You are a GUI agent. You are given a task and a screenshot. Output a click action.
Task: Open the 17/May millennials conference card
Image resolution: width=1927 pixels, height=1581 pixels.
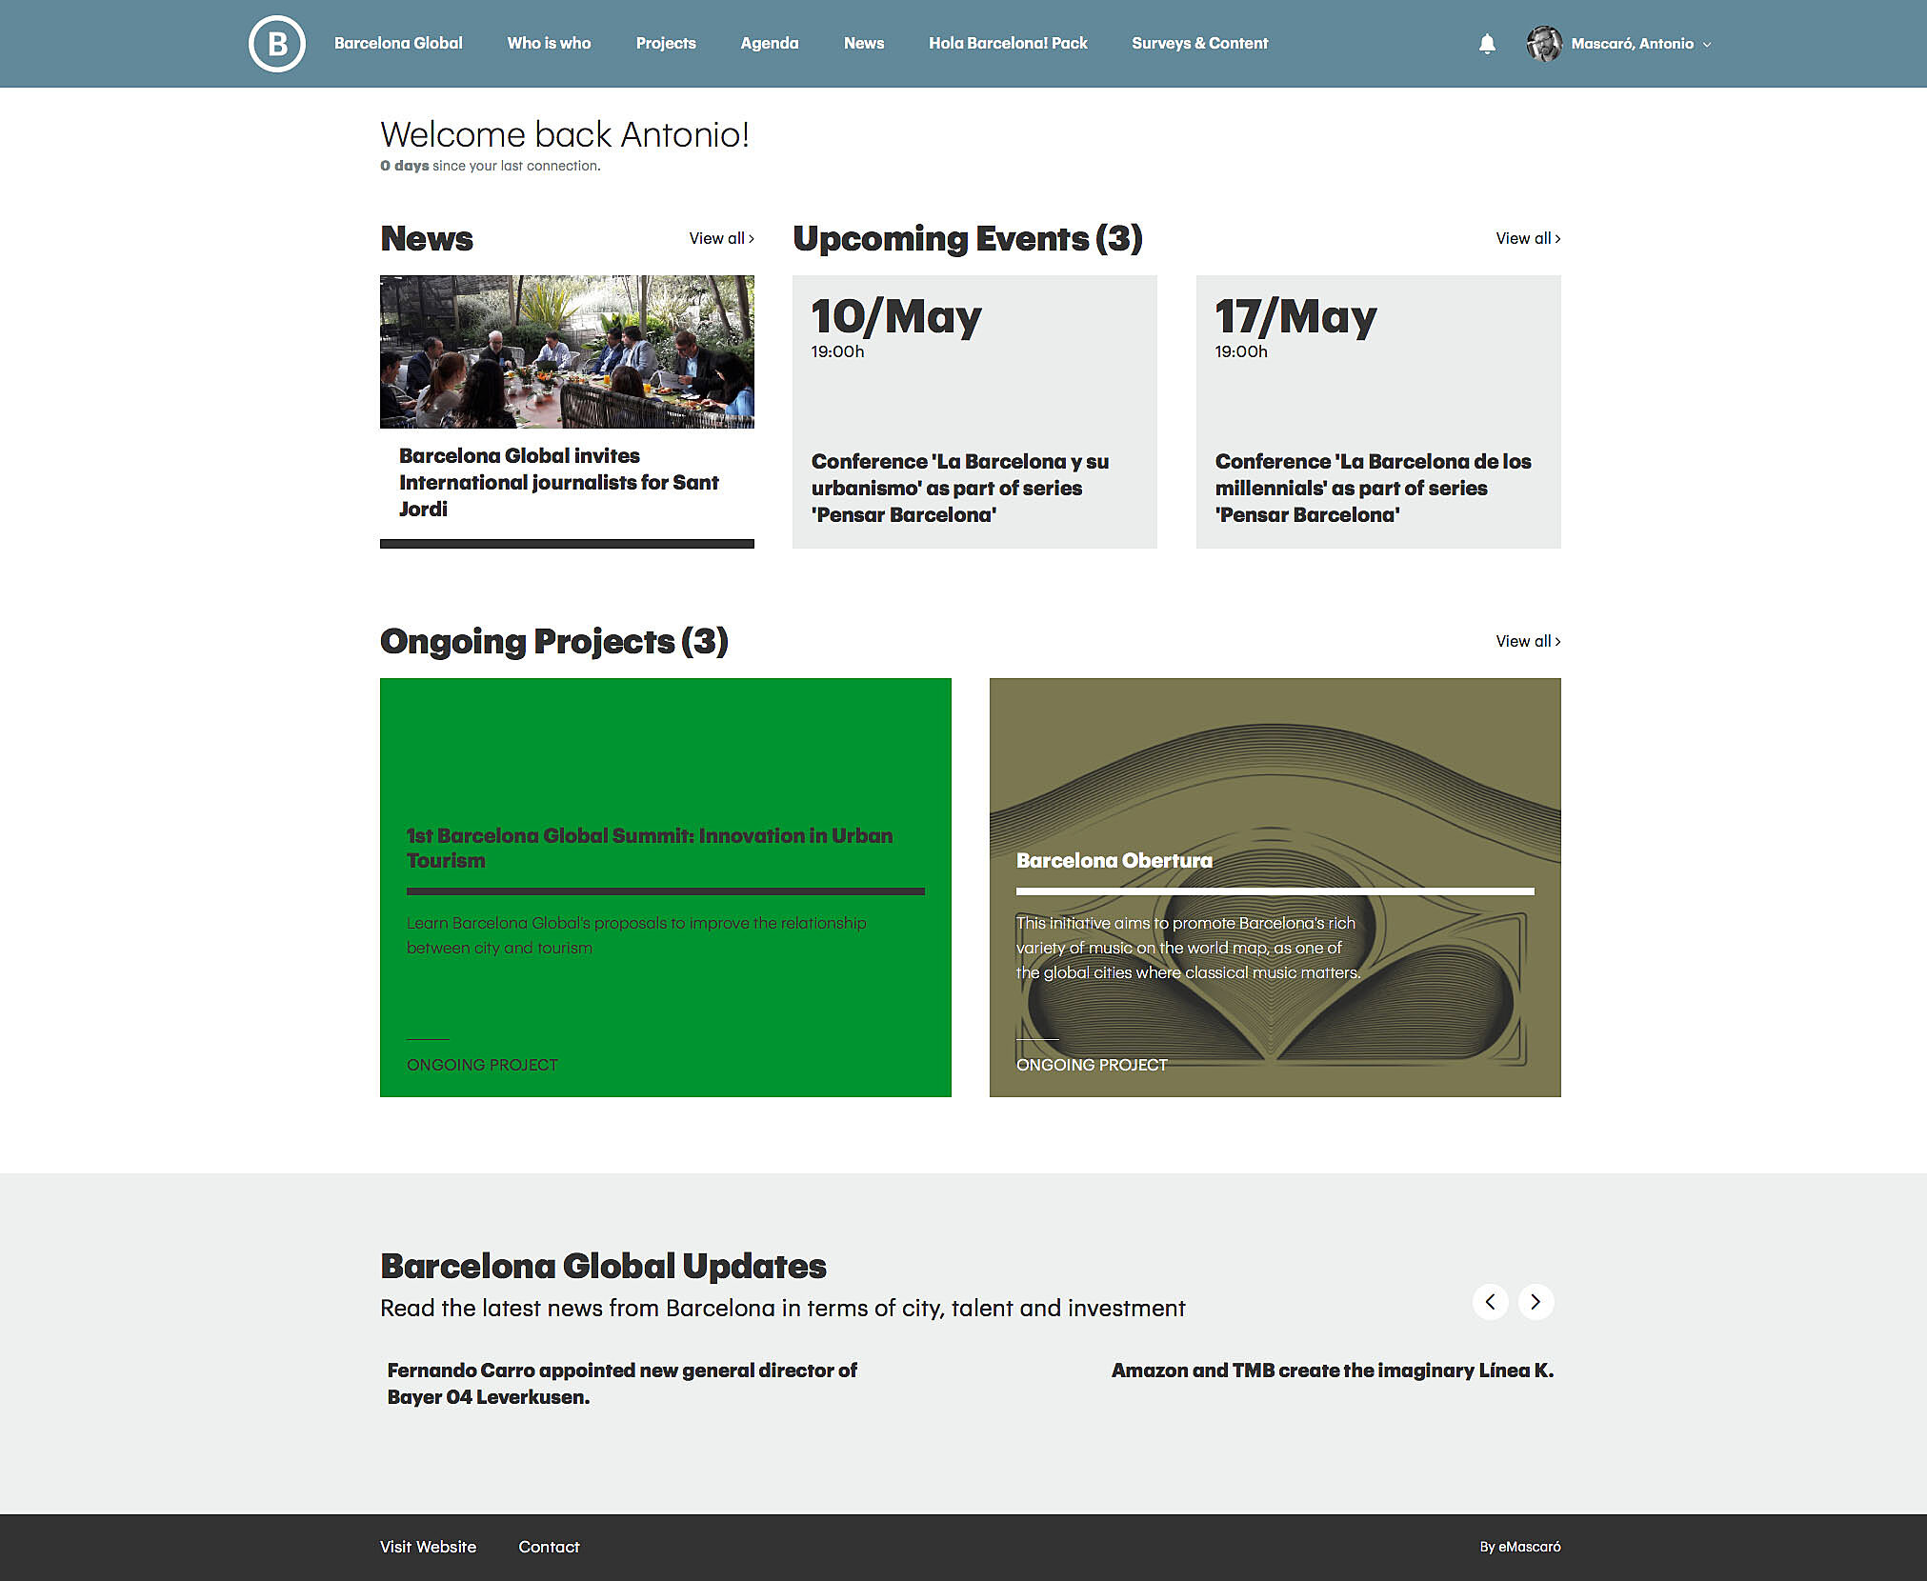pyautogui.click(x=1377, y=411)
